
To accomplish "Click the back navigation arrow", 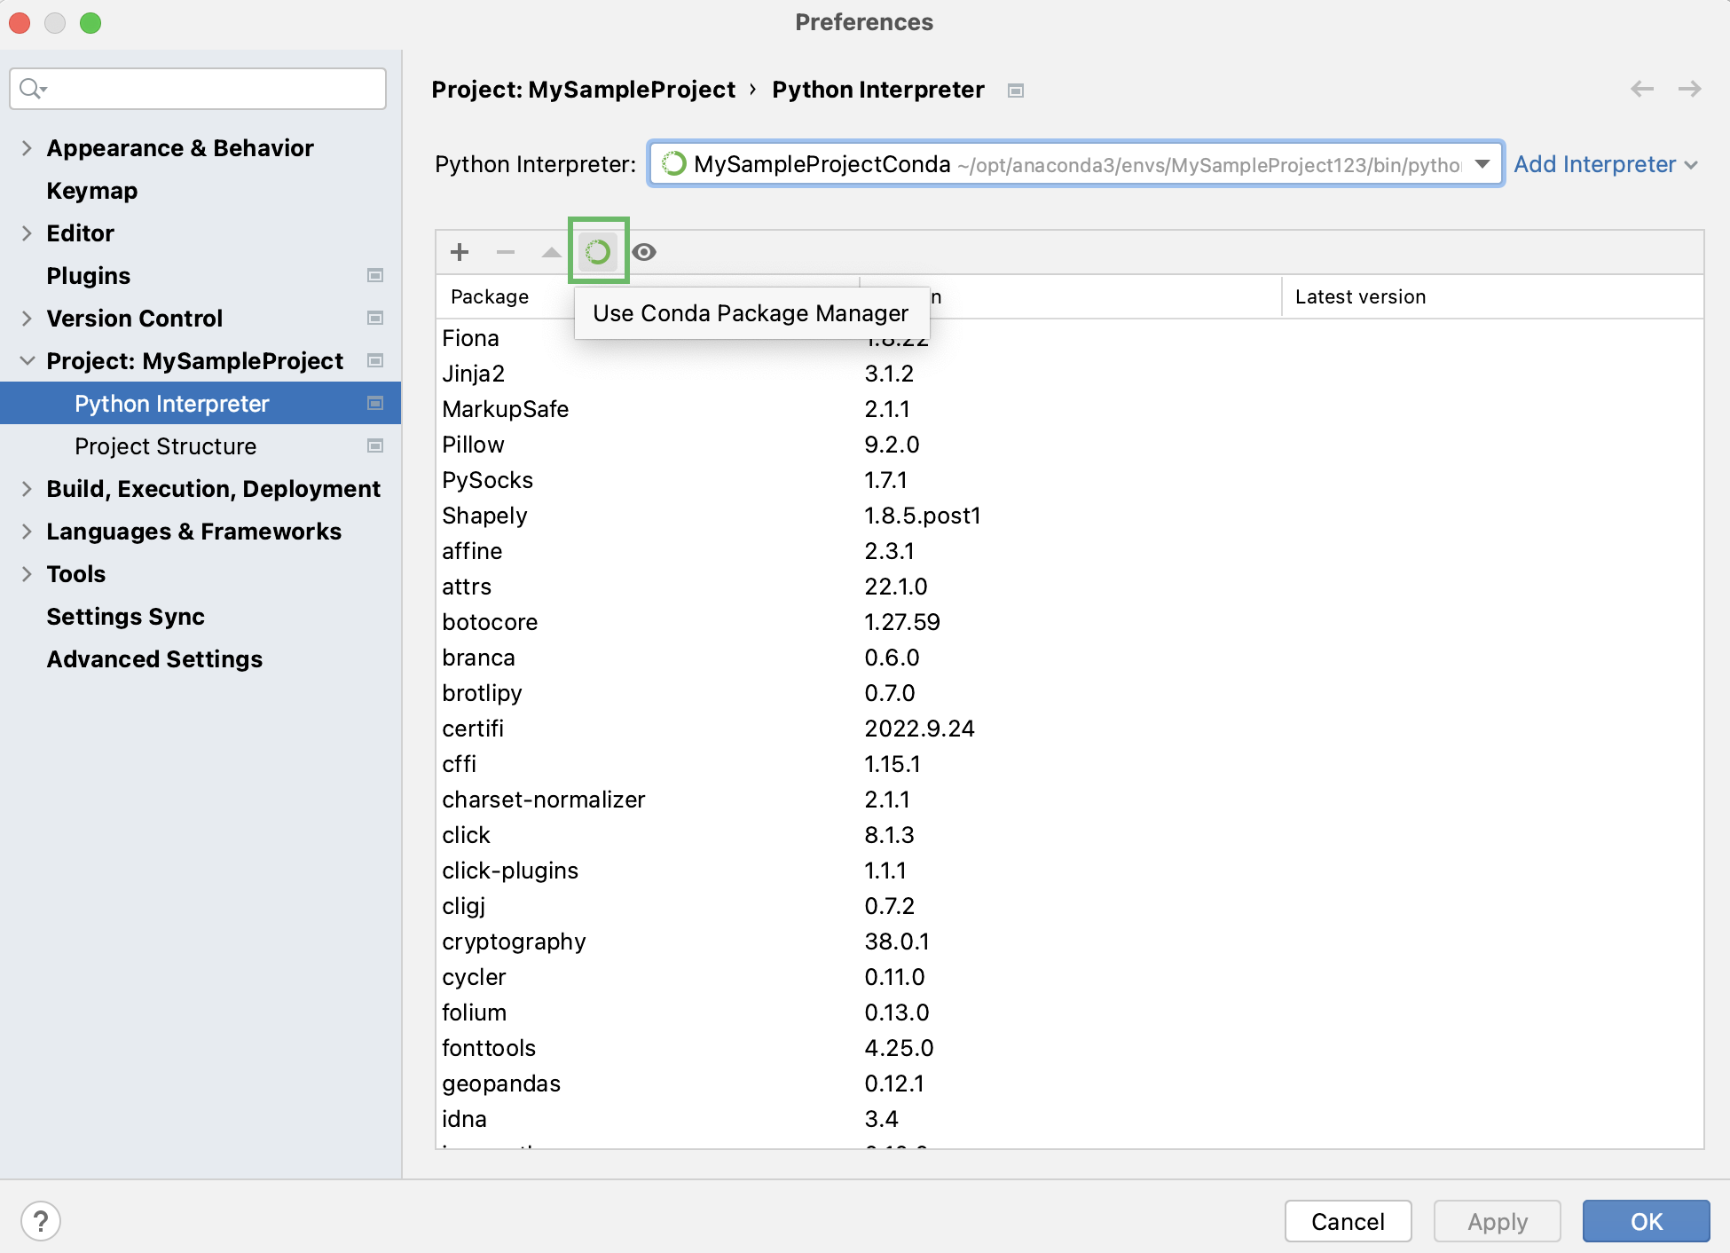I will pyautogui.click(x=1641, y=90).
